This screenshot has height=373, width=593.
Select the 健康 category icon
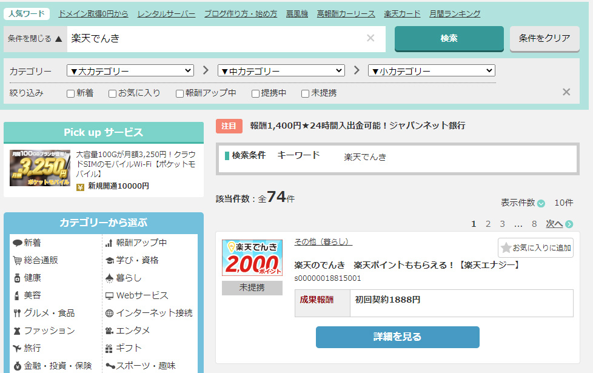tap(17, 278)
